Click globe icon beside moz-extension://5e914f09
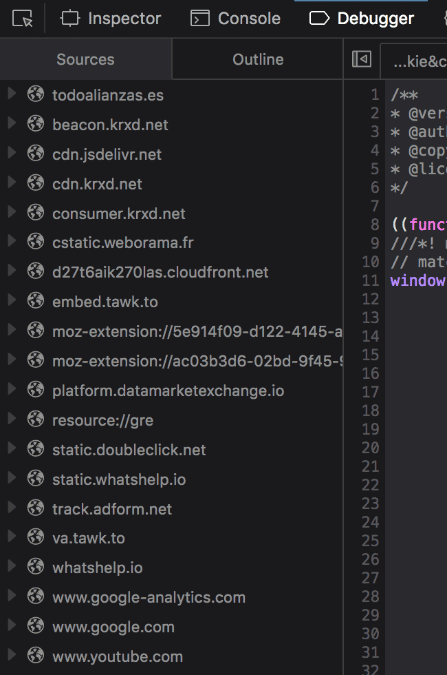The image size is (447, 675). coord(36,331)
